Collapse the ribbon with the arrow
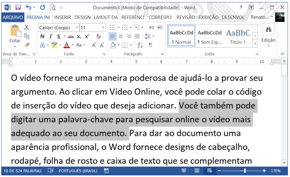 (282, 54)
